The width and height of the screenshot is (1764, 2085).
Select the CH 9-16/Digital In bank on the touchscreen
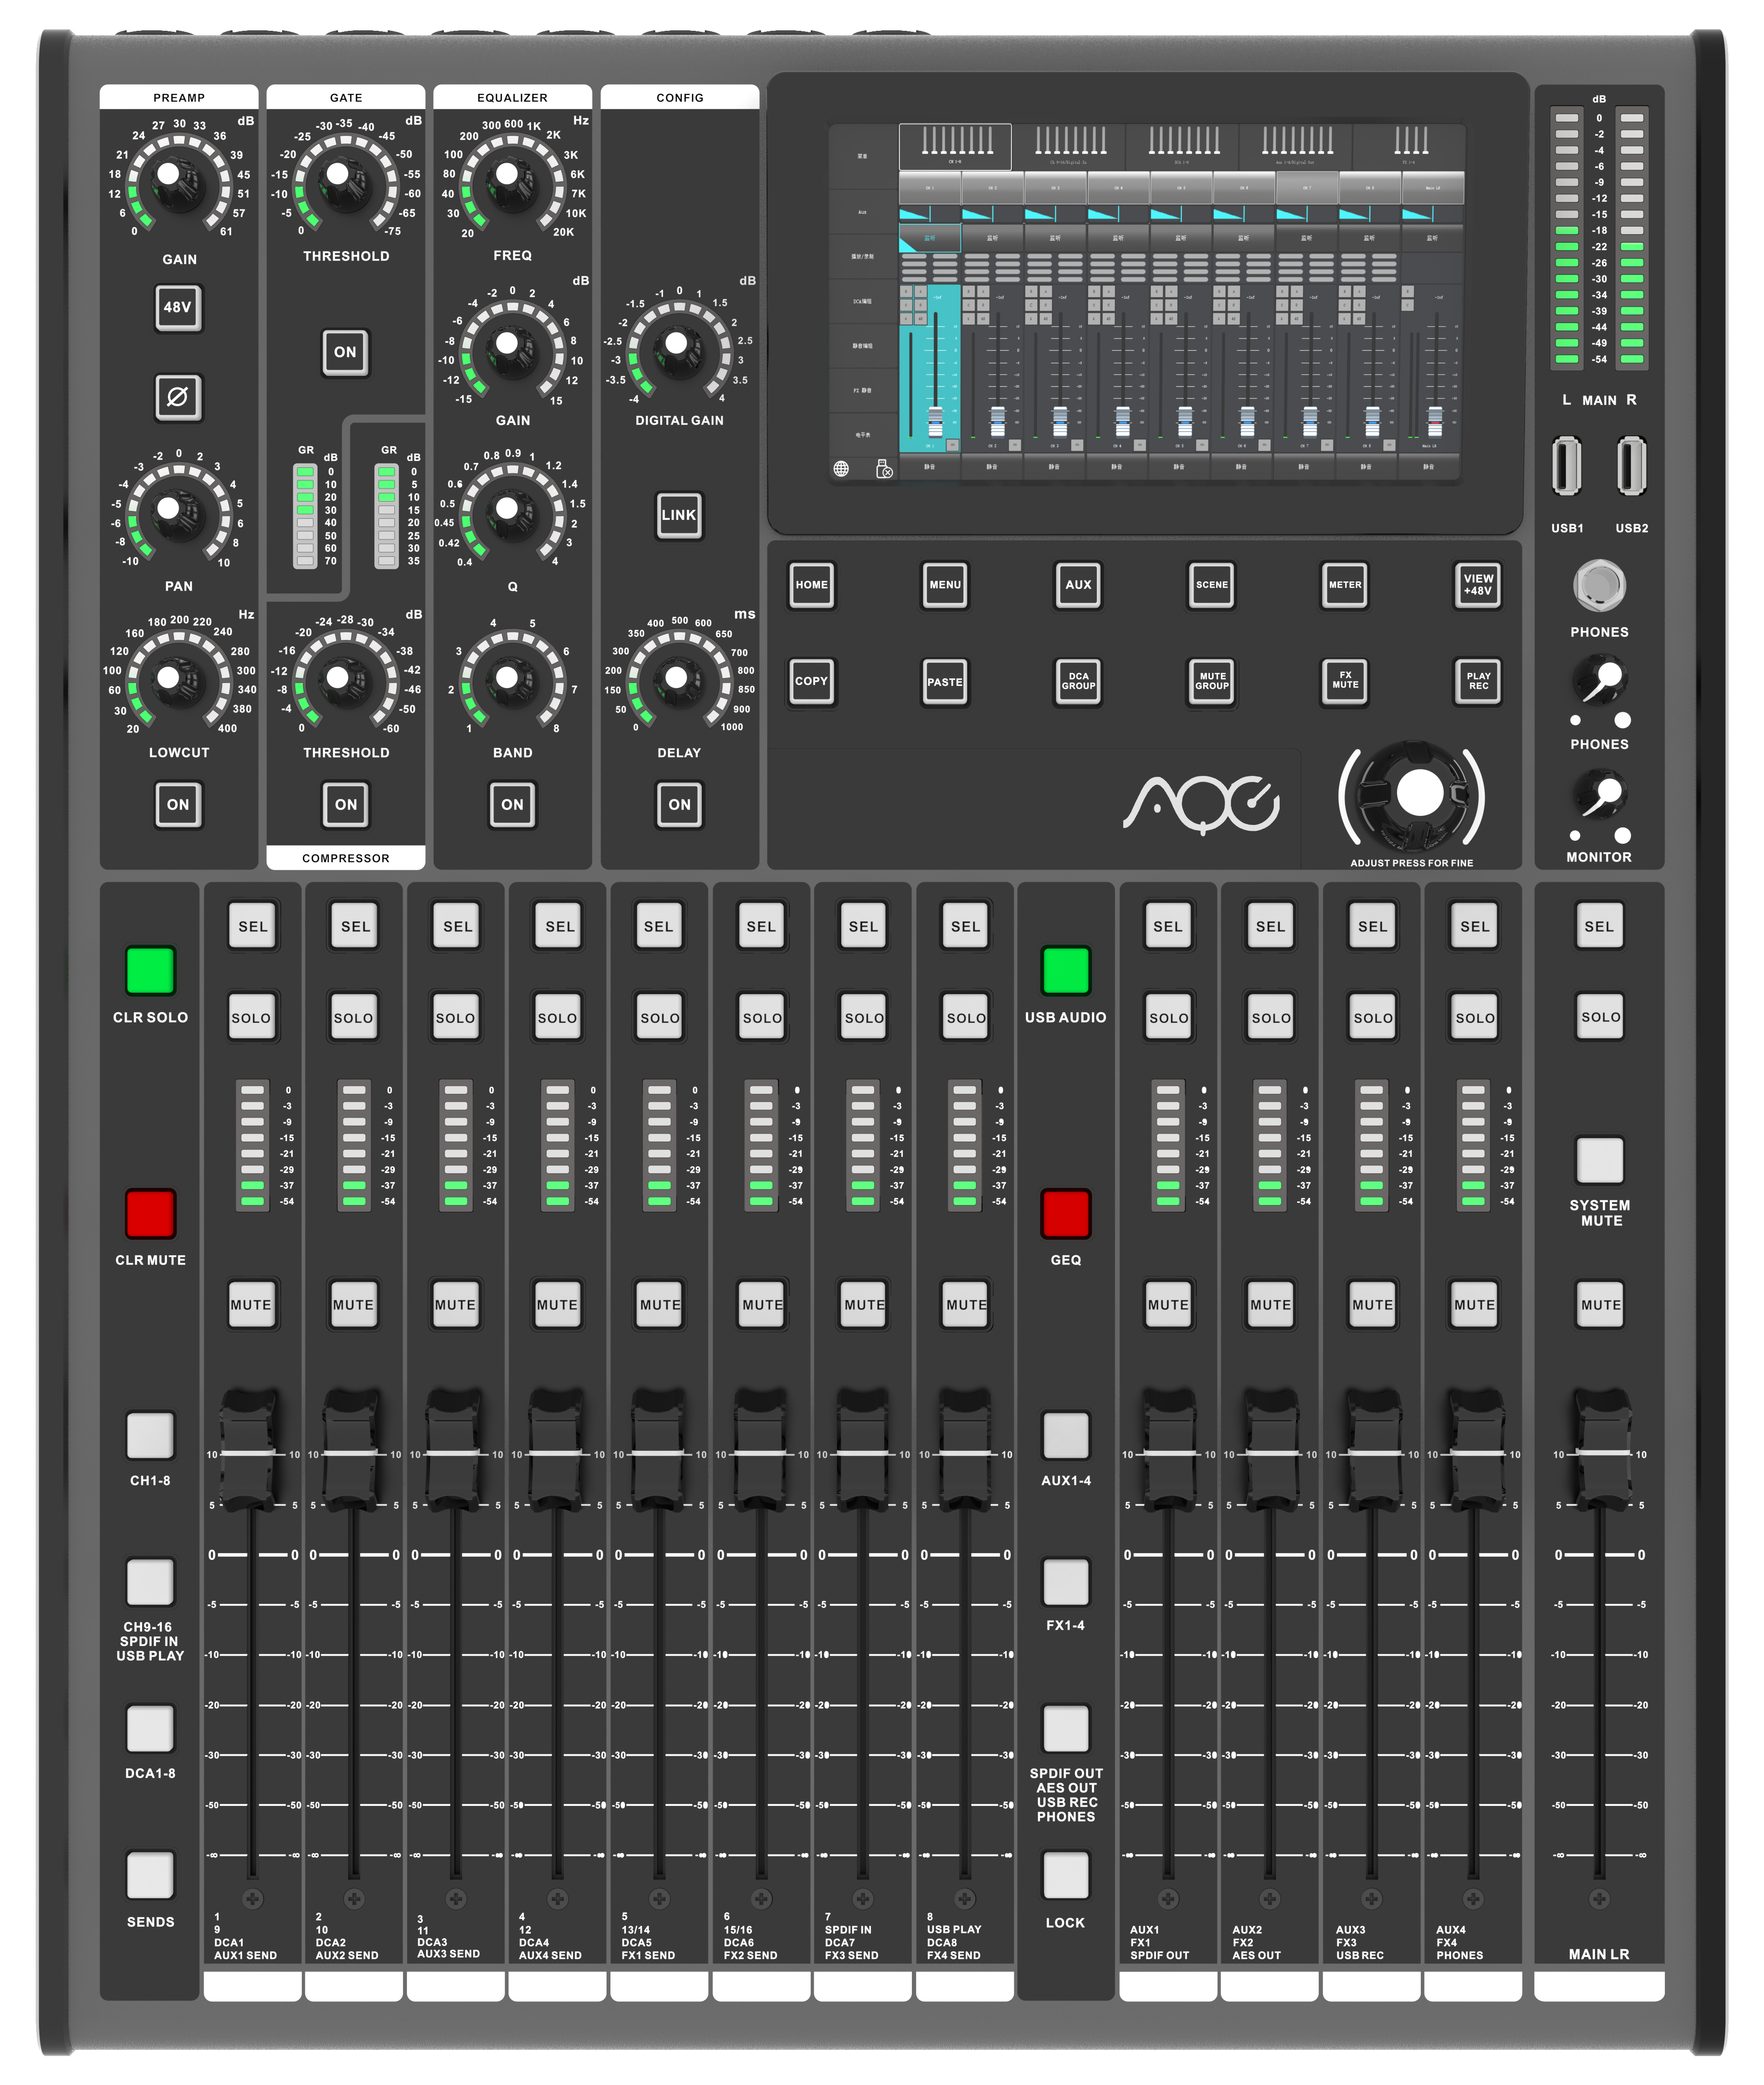(1068, 146)
